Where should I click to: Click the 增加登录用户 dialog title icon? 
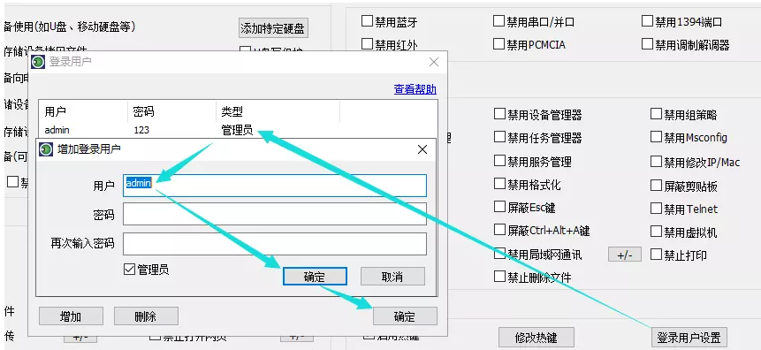[46, 149]
